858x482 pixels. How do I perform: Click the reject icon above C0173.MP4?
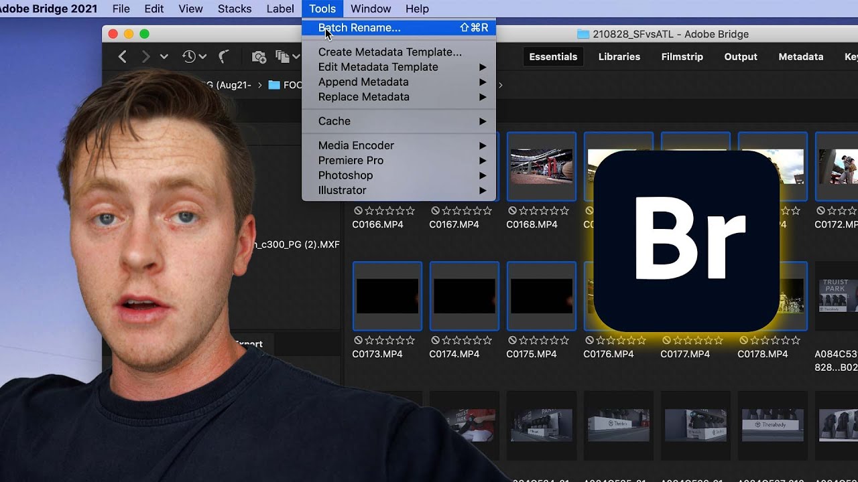358,340
